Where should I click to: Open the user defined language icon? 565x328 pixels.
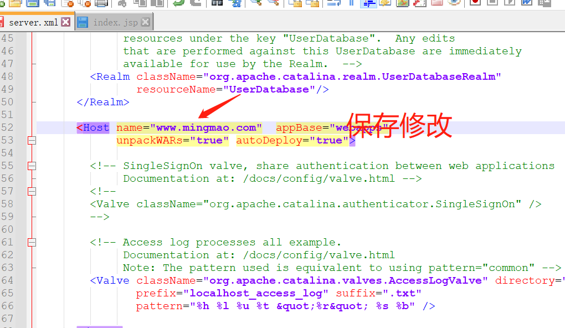point(385,3)
